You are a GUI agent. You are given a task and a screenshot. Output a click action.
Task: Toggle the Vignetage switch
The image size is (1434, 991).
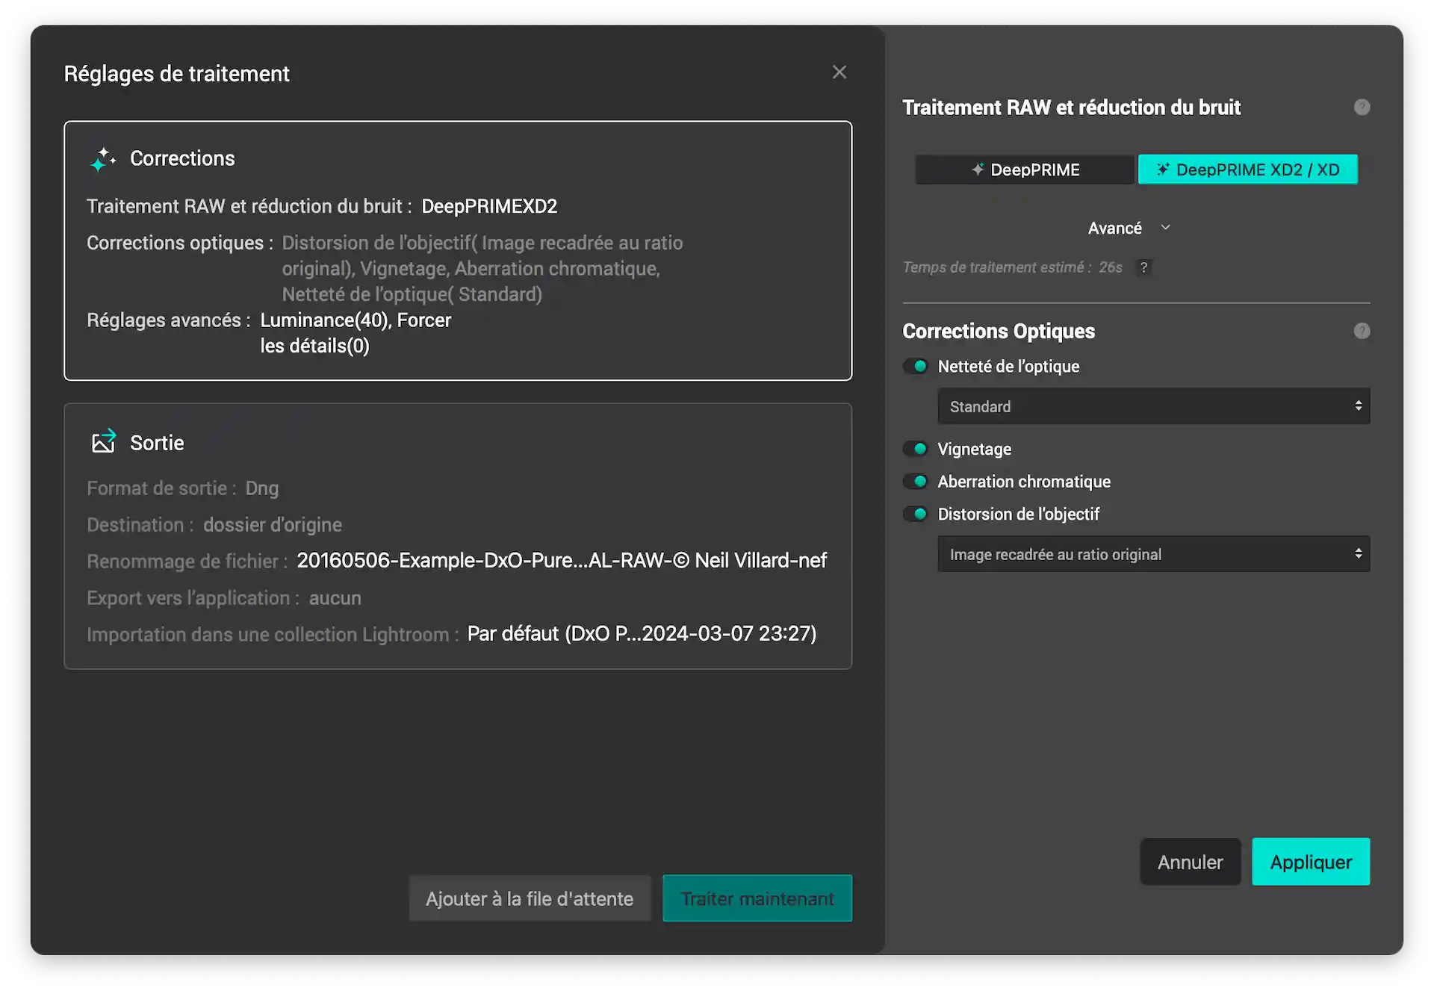916,449
